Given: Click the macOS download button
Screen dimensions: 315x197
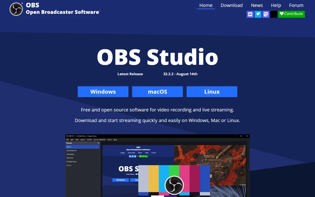Looking at the screenshot, I should tap(157, 92).
